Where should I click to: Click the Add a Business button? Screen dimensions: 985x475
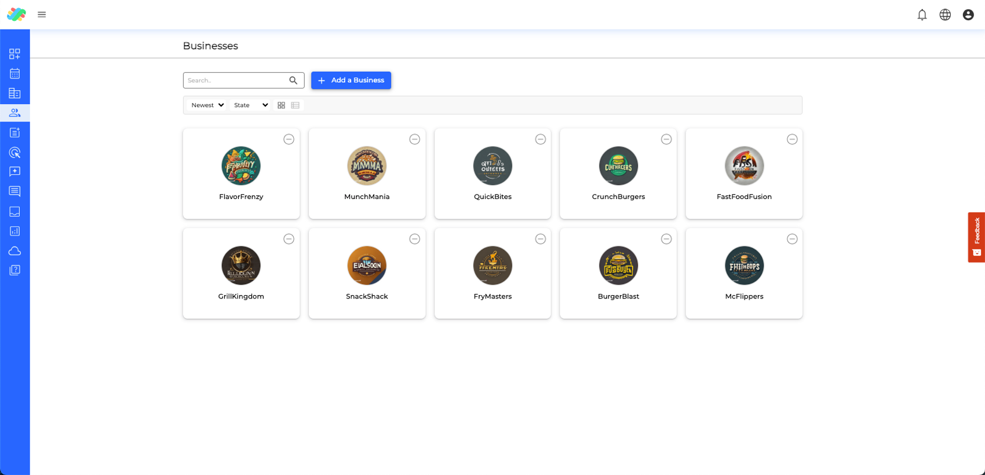(351, 80)
